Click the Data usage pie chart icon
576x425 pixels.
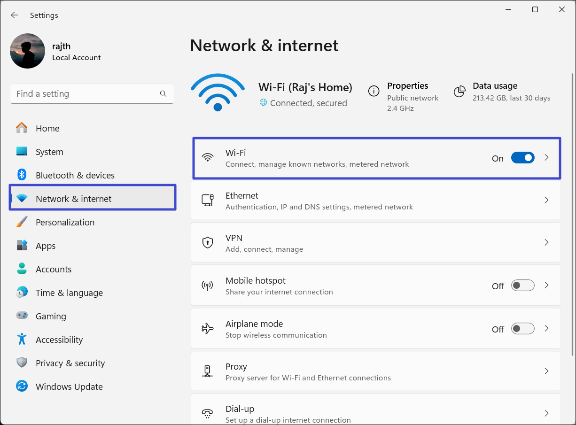[459, 91]
